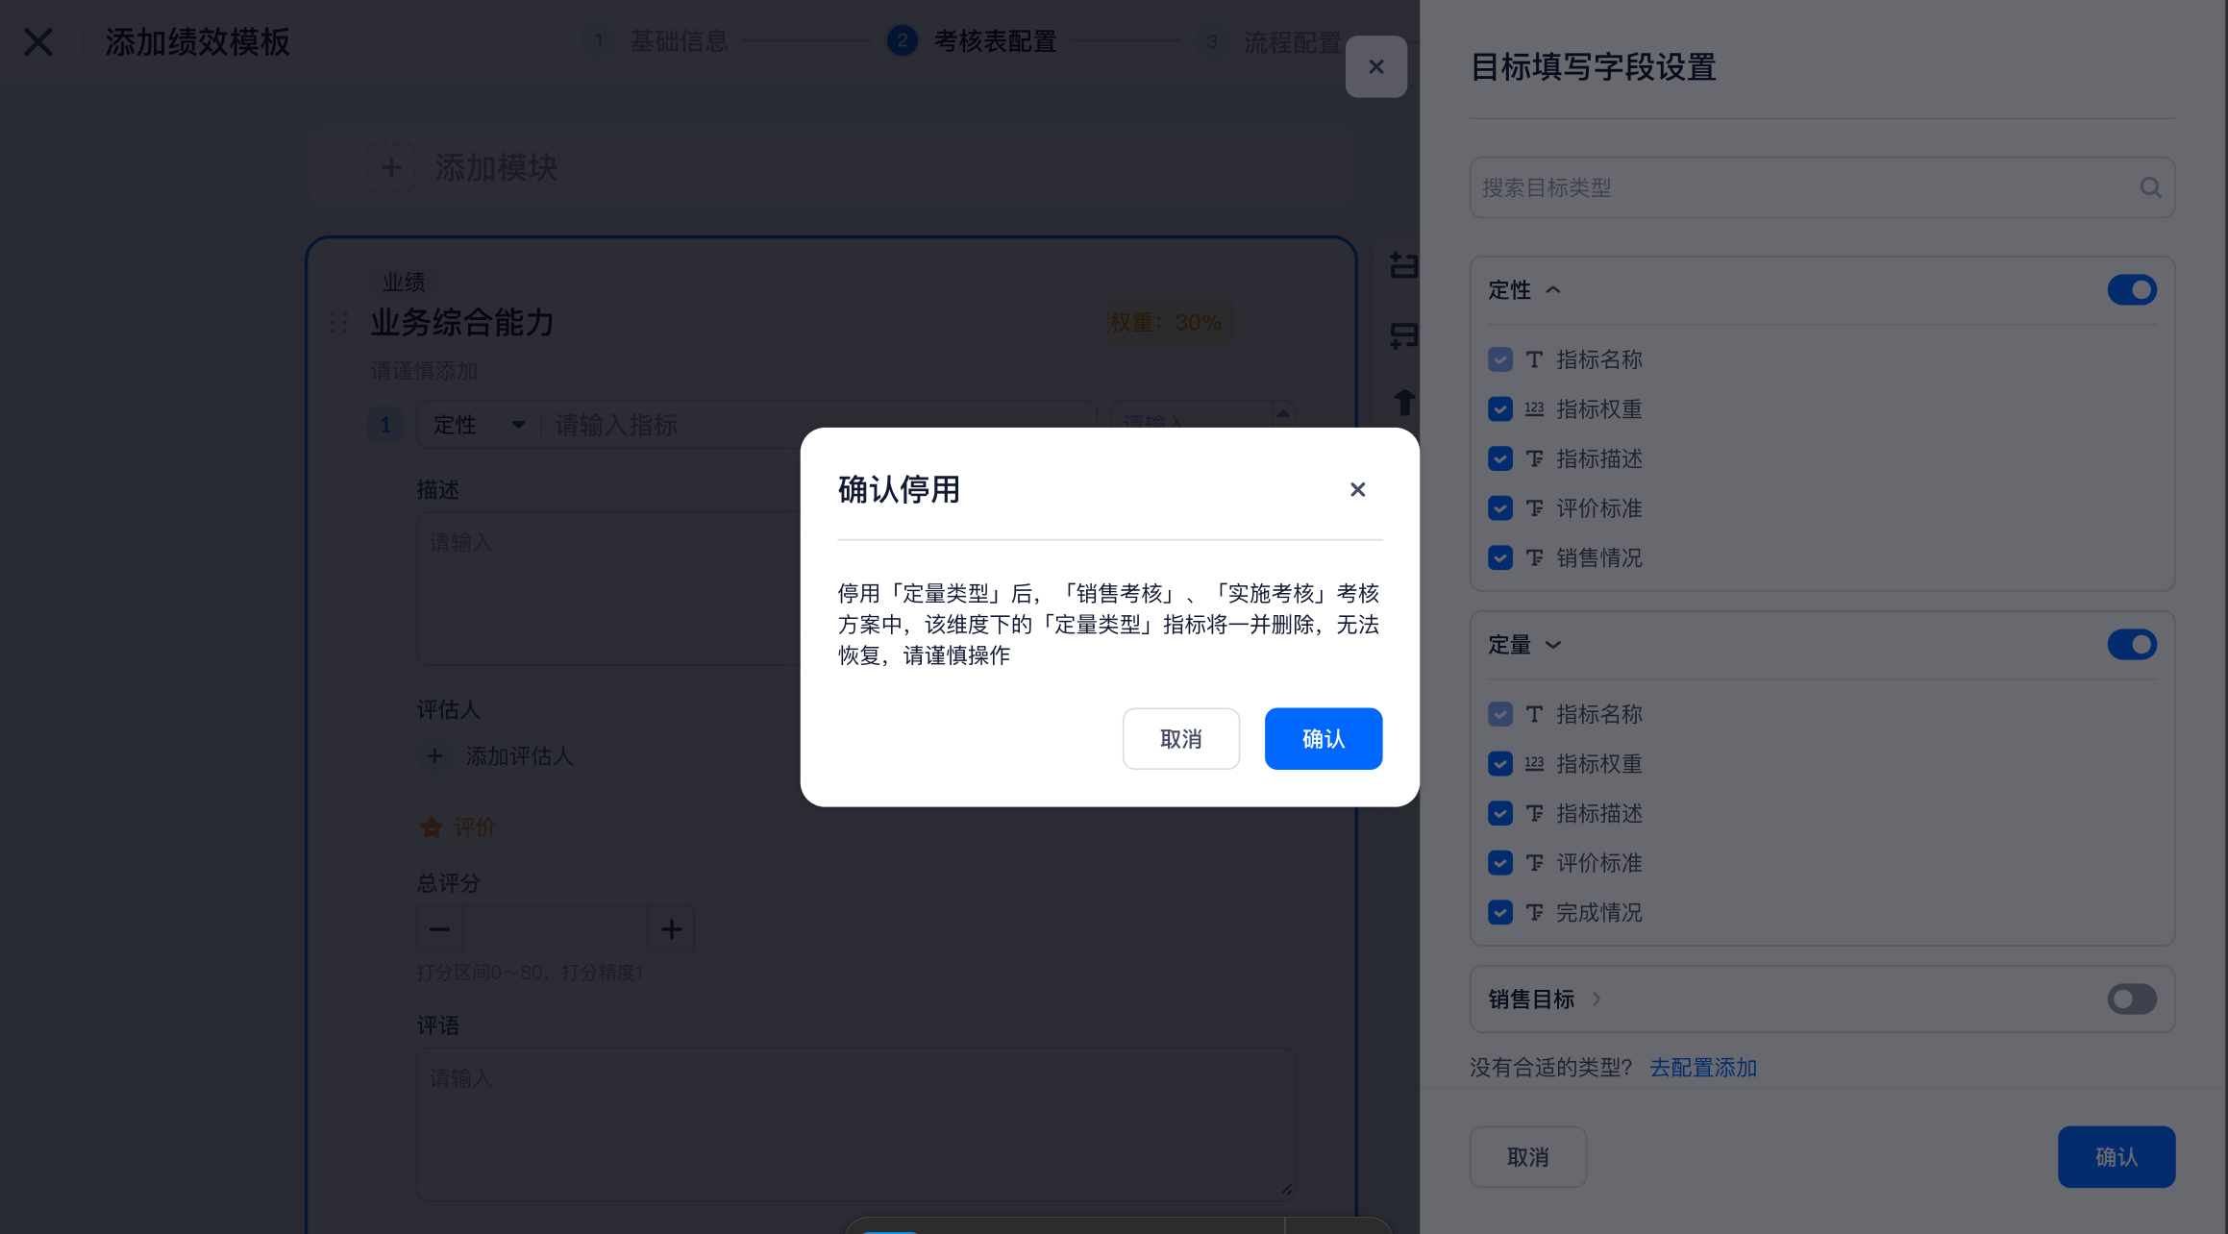The width and height of the screenshot is (2228, 1234).
Task: Click the plus icon to 添加模块
Action: [x=391, y=168]
